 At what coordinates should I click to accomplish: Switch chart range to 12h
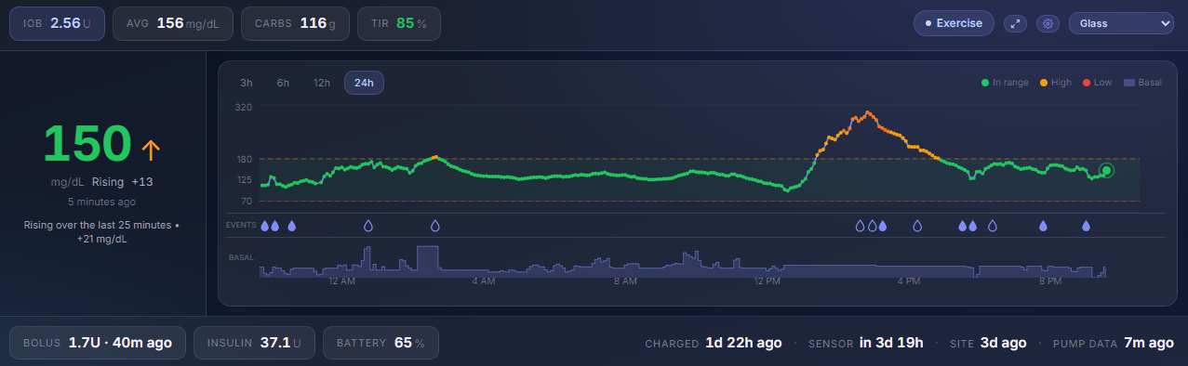click(x=322, y=83)
